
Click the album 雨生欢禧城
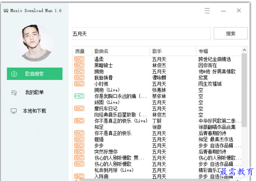[210, 84]
